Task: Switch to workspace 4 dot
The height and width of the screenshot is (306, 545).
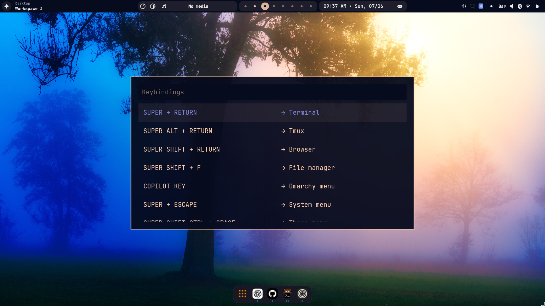Action: tap(274, 6)
